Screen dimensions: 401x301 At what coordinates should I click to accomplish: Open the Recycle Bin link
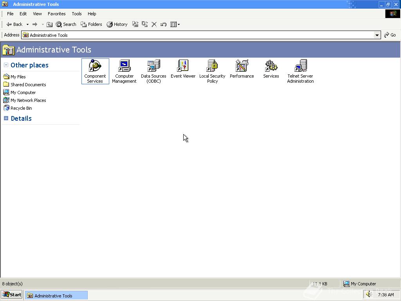(18, 108)
